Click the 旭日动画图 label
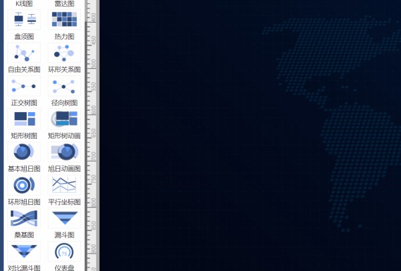 (64, 169)
